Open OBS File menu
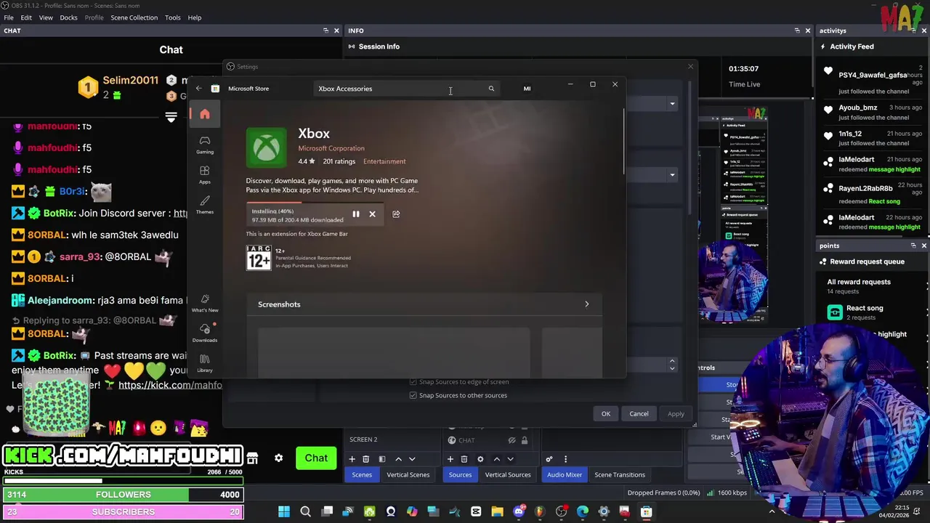930x523 pixels. (9, 17)
